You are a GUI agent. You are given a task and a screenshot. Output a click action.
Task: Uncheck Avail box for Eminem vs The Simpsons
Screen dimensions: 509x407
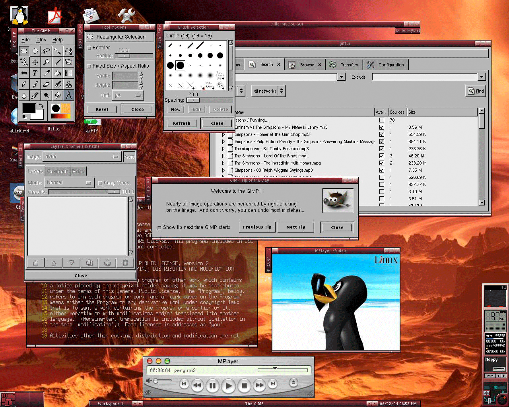tap(382, 127)
